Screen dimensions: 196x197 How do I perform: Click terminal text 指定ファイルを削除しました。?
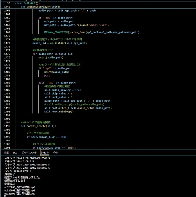click(22, 177)
